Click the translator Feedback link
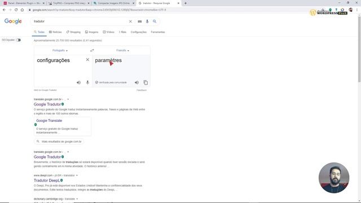This screenshot has width=361, height=203. point(142,90)
